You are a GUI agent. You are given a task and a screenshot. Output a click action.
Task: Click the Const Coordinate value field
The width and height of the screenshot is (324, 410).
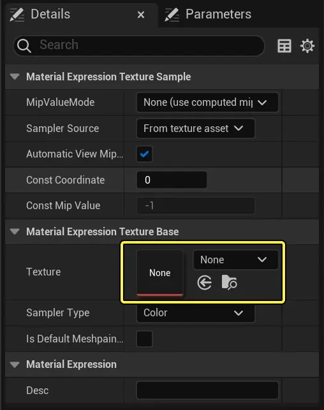[x=172, y=180]
